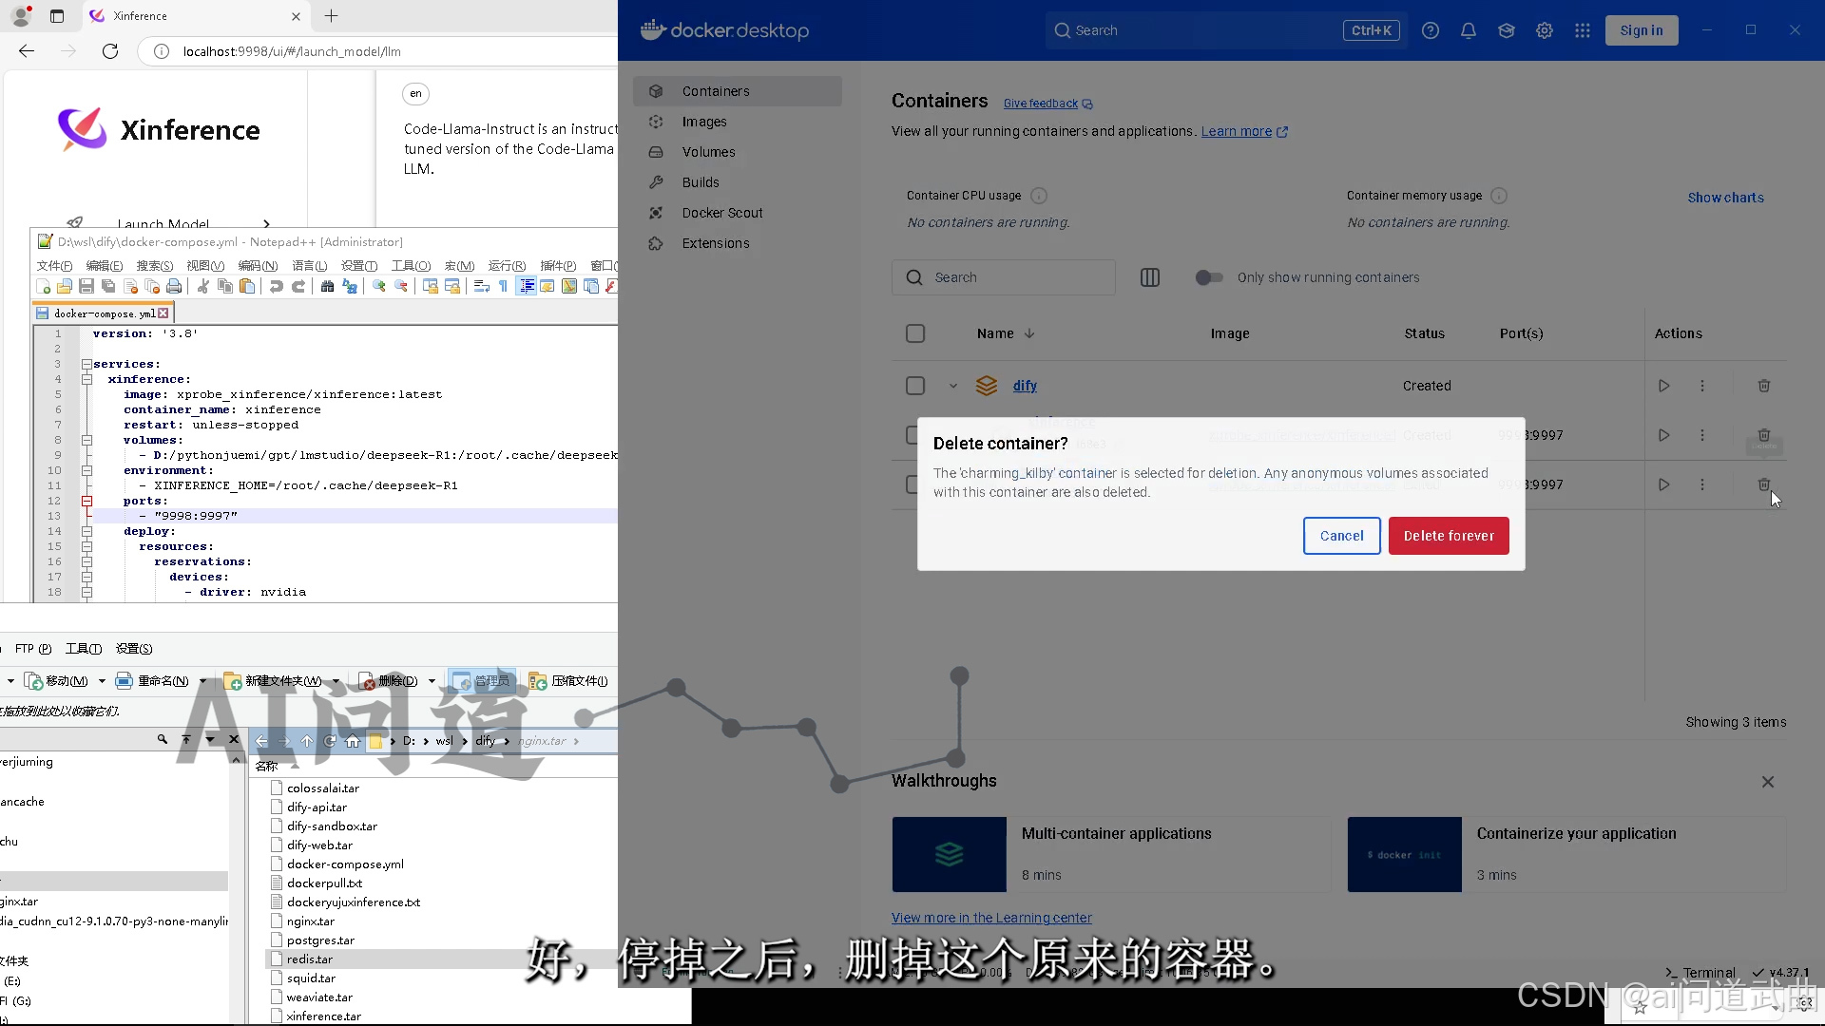
Task: Click the Docker extensions grid icon
Action: pyautogui.click(x=1582, y=30)
